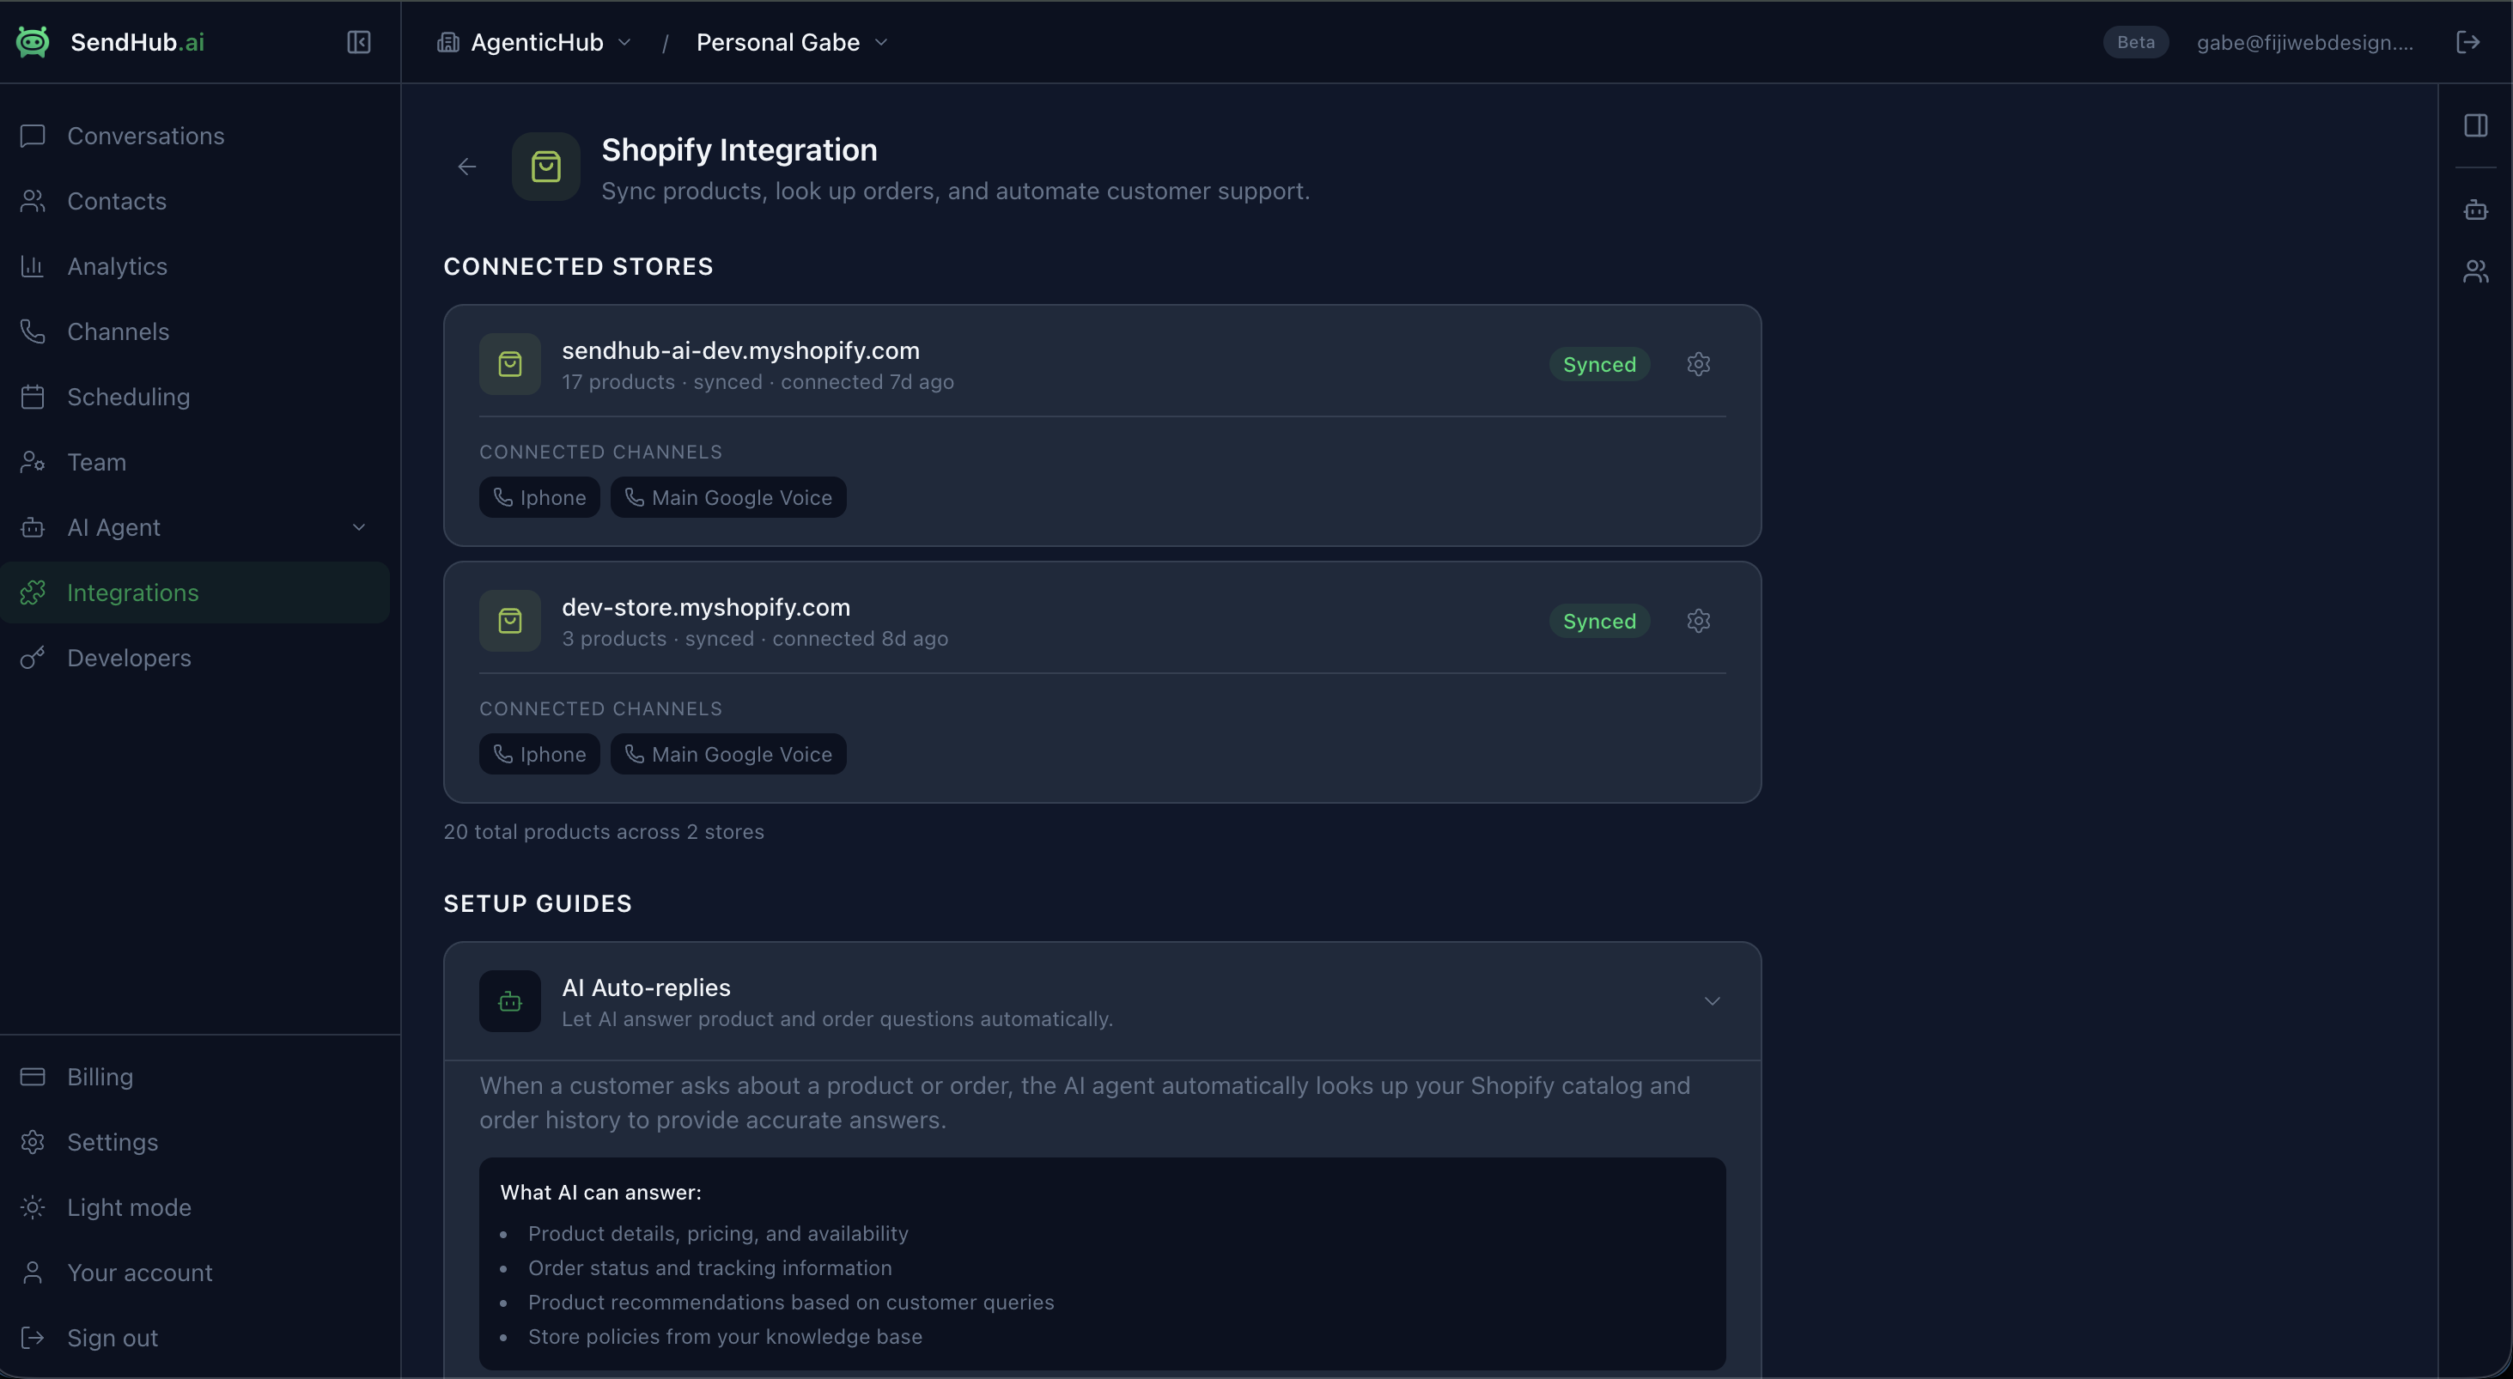The height and width of the screenshot is (1379, 2513).
Task: Click the AI Auto-replies bot icon
Action: coord(510,1000)
